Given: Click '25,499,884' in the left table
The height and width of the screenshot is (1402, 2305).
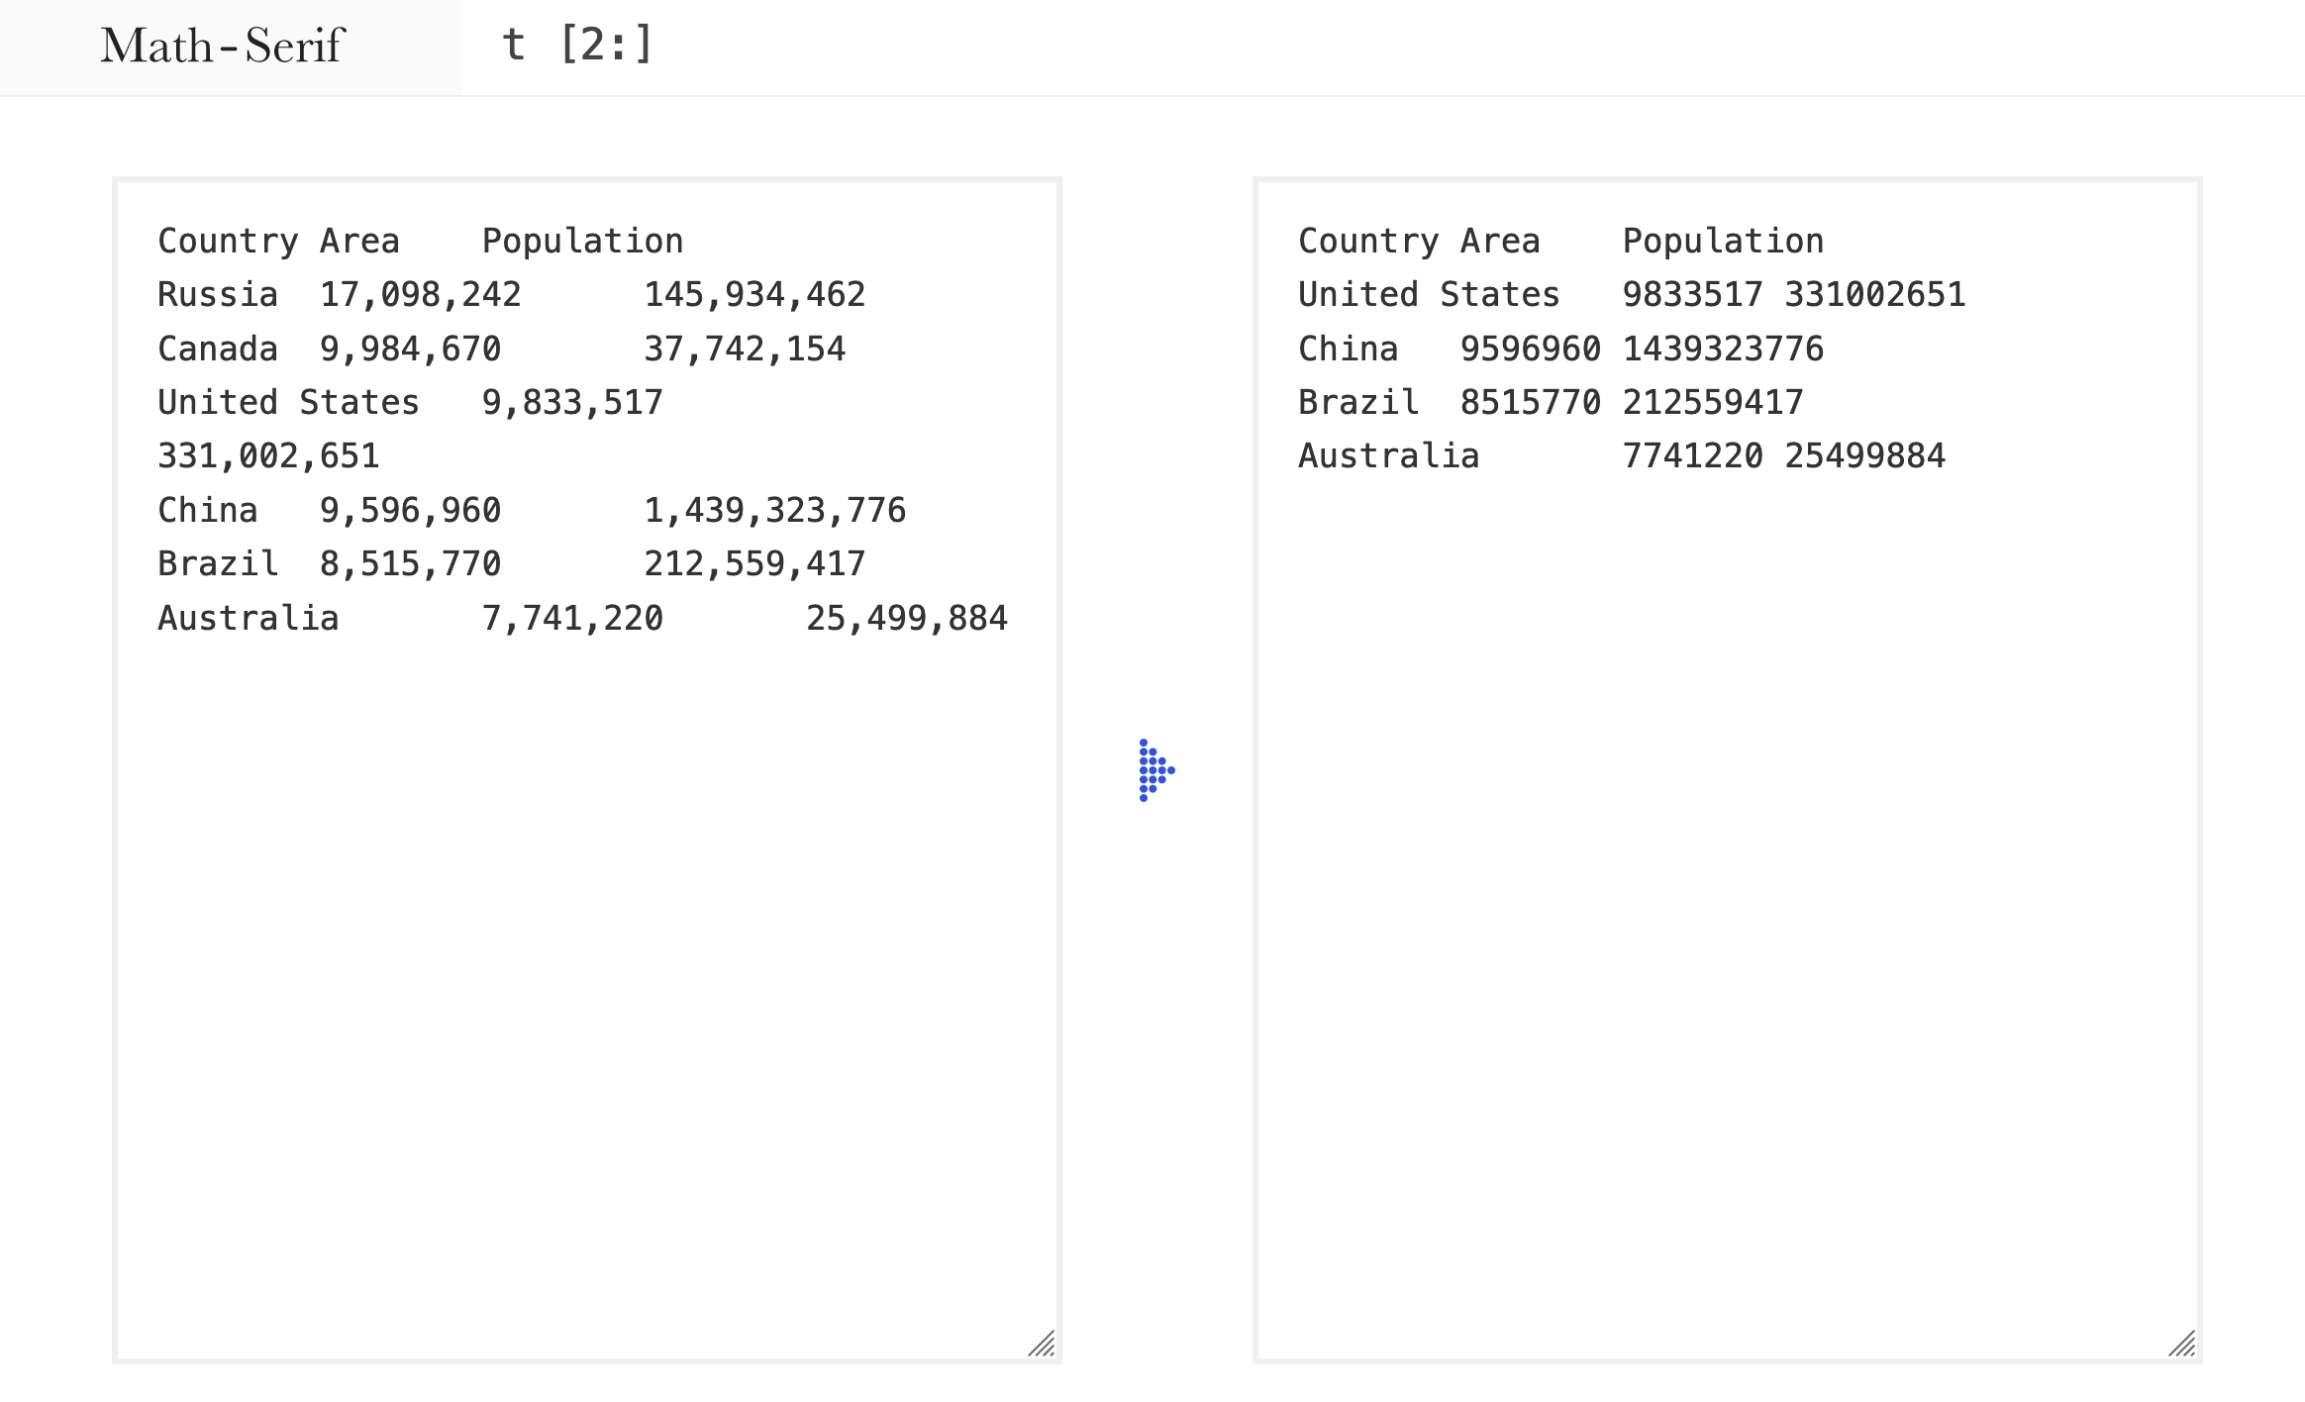Looking at the screenshot, I should (x=907, y=619).
